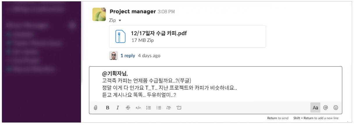The image size is (355, 125).
Task: Start an ordered numbered list
Action: point(149,108)
